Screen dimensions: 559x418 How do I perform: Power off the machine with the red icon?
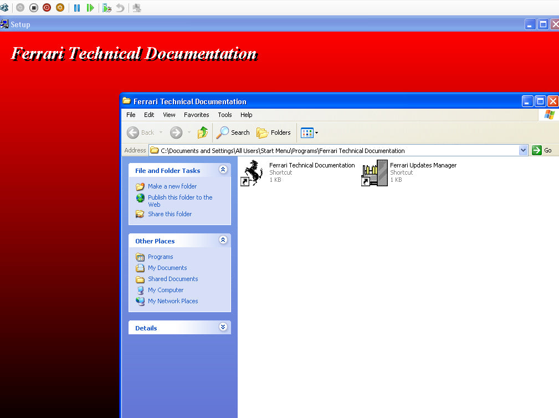pyautogui.click(x=45, y=8)
